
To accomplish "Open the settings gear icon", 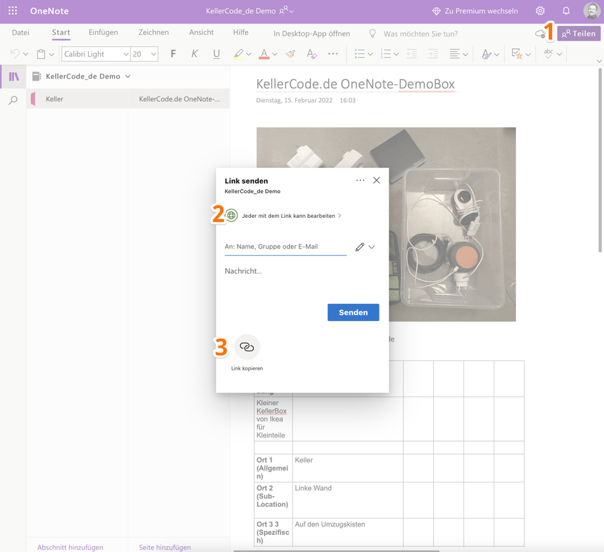I will coord(540,11).
